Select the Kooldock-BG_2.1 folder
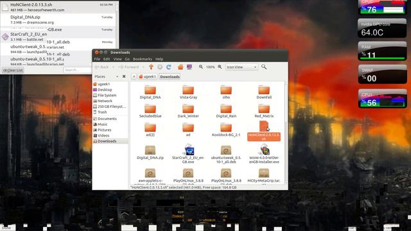Viewport: 411px width, 231px height. [226, 130]
